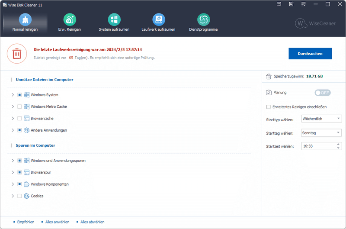Expand Windows und Anwendungsspuren row
346x229 pixels.
click(x=13, y=161)
